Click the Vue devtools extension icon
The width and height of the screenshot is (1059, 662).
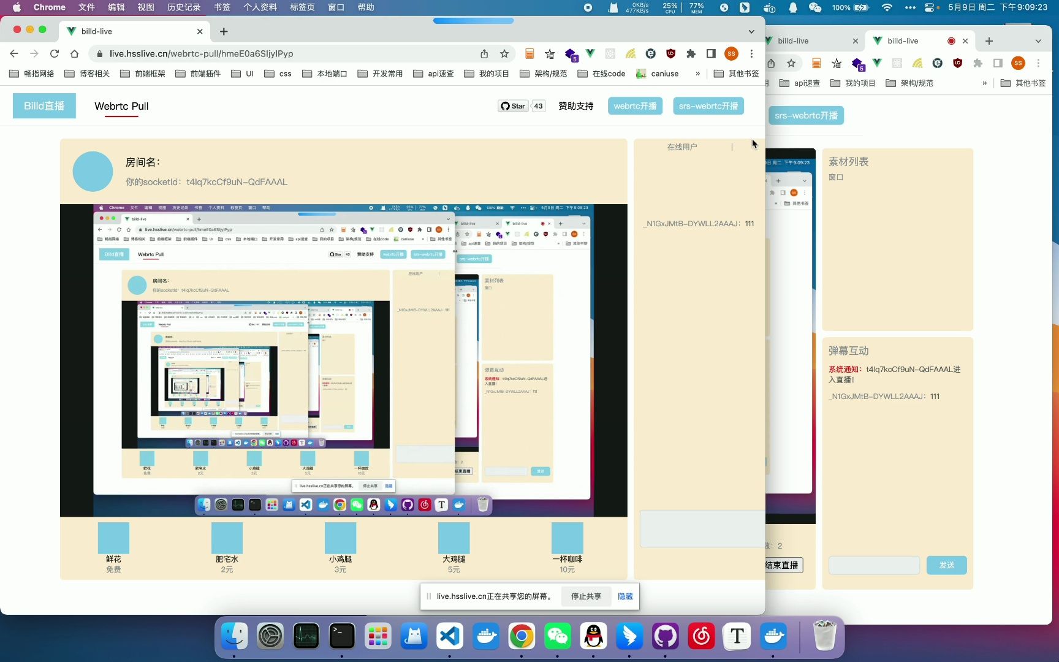pos(590,54)
